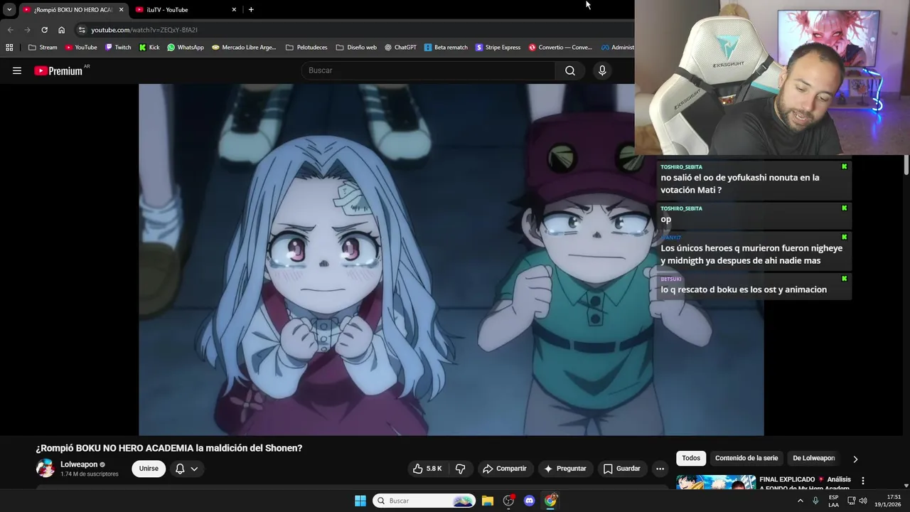Screen dimensions: 910x512
Task: Open the Chrome apps grid
Action: click(x=9, y=48)
